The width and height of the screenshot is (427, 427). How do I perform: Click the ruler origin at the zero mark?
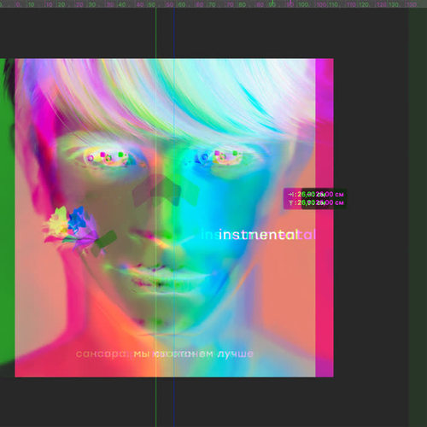click(x=18, y=4)
